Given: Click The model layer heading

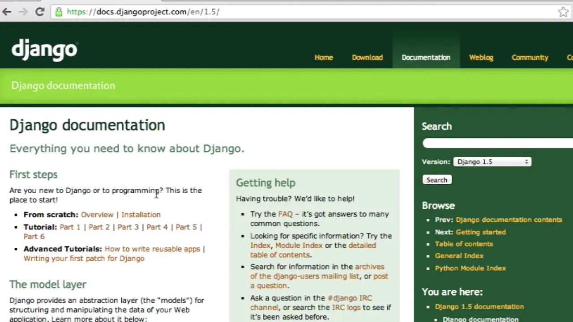Looking at the screenshot, I should click(x=48, y=284).
